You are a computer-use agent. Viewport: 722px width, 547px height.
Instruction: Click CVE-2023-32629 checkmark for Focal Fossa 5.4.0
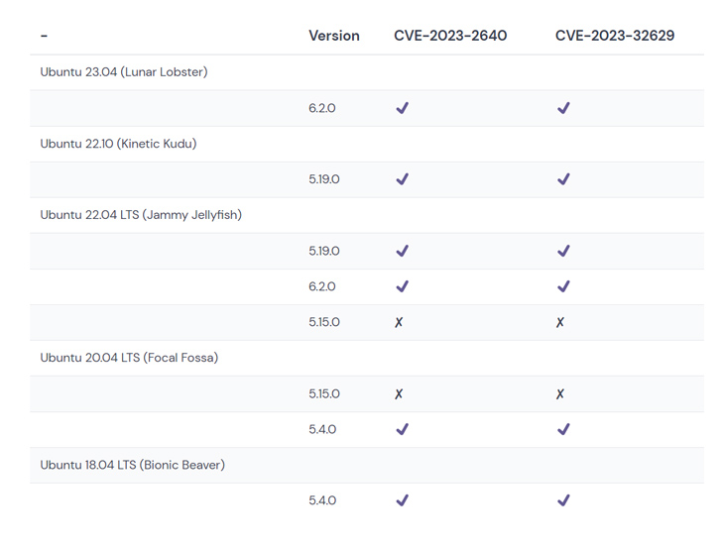coord(563,429)
